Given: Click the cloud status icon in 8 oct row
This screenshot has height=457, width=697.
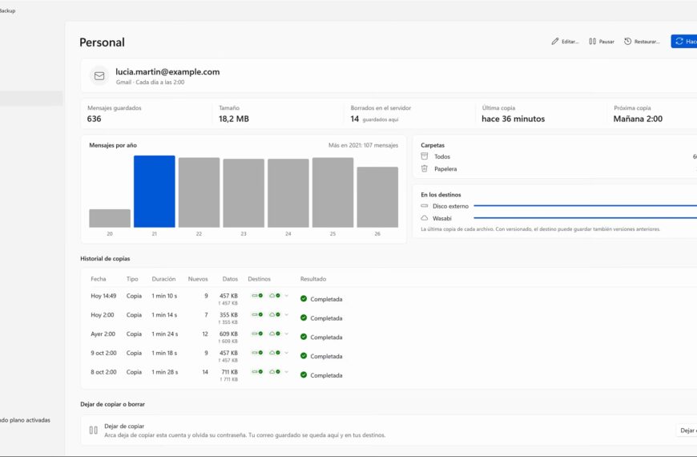Looking at the screenshot, I should [x=275, y=371].
